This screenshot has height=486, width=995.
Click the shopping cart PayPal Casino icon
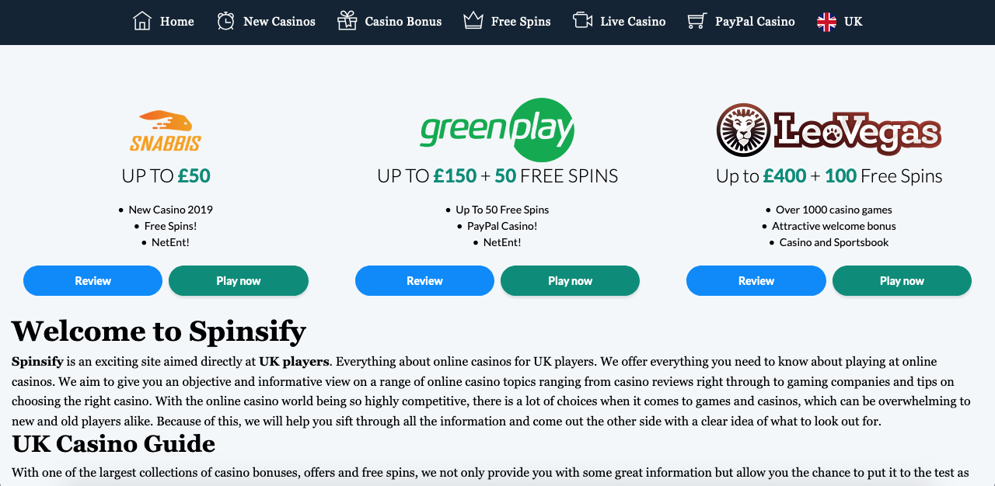696,21
